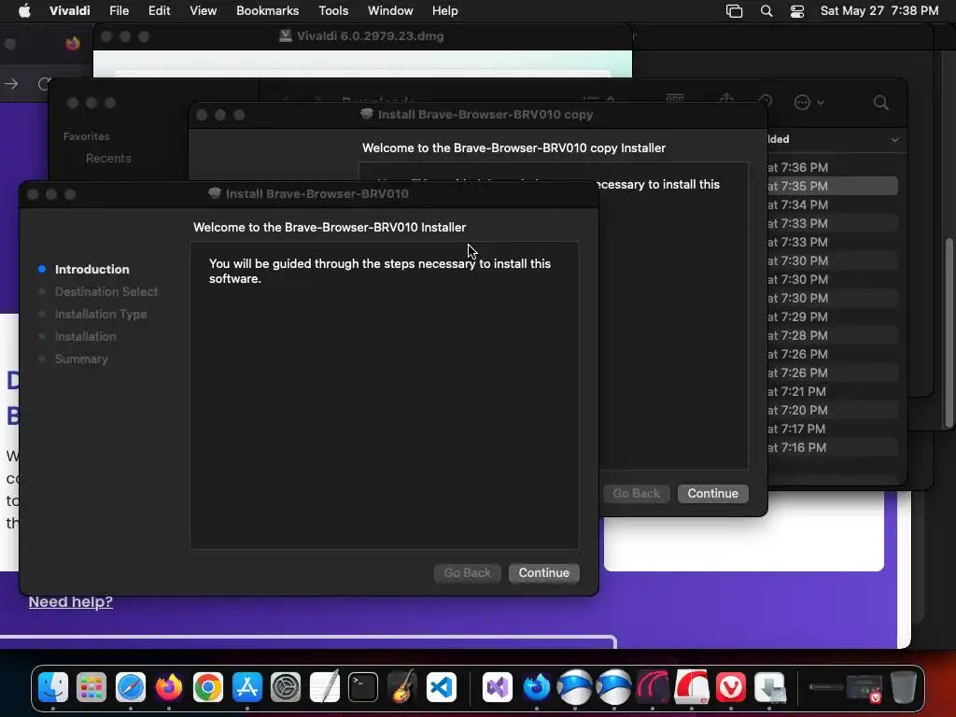Image resolution: width=956 pixels, height=717 pixels.
Task: Open the Vivaldi application menu
Action: coord(69,11)
